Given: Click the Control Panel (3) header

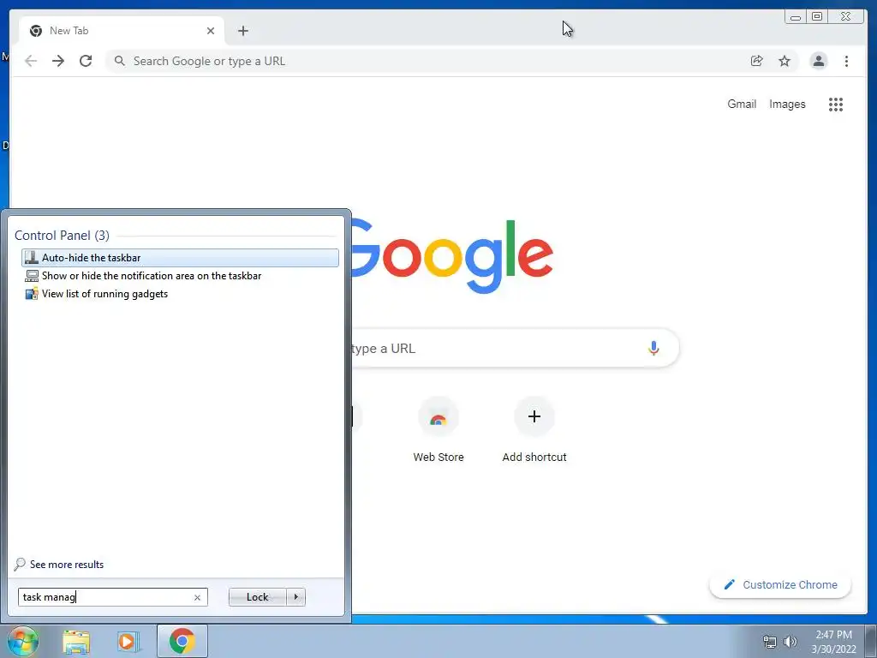Looking at the screenshot, I should point(62,236).
